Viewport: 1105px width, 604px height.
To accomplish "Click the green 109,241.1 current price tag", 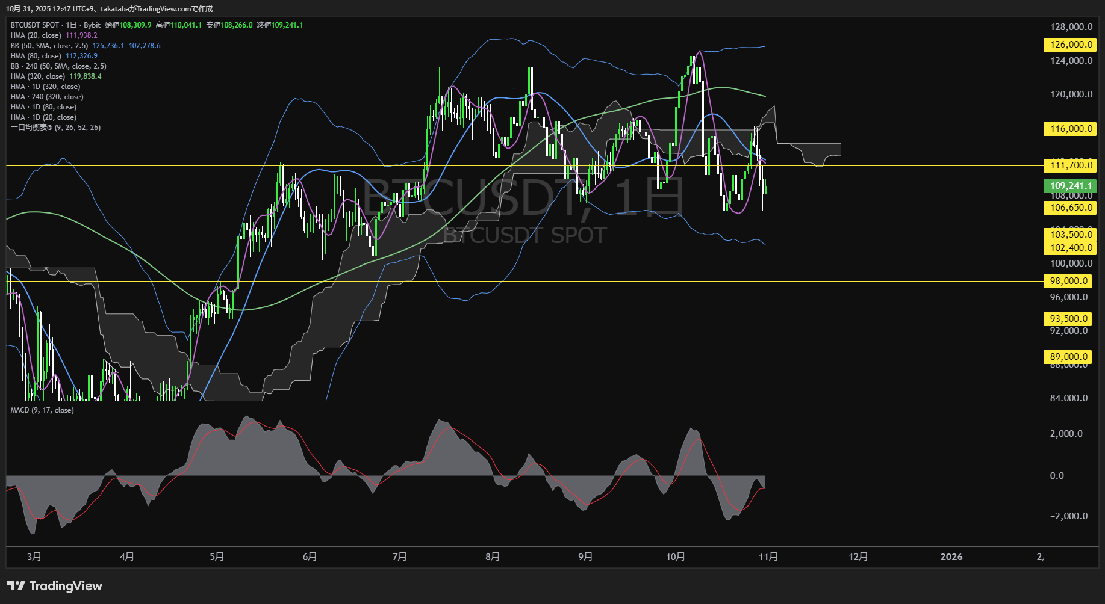I will (1070, 186).
